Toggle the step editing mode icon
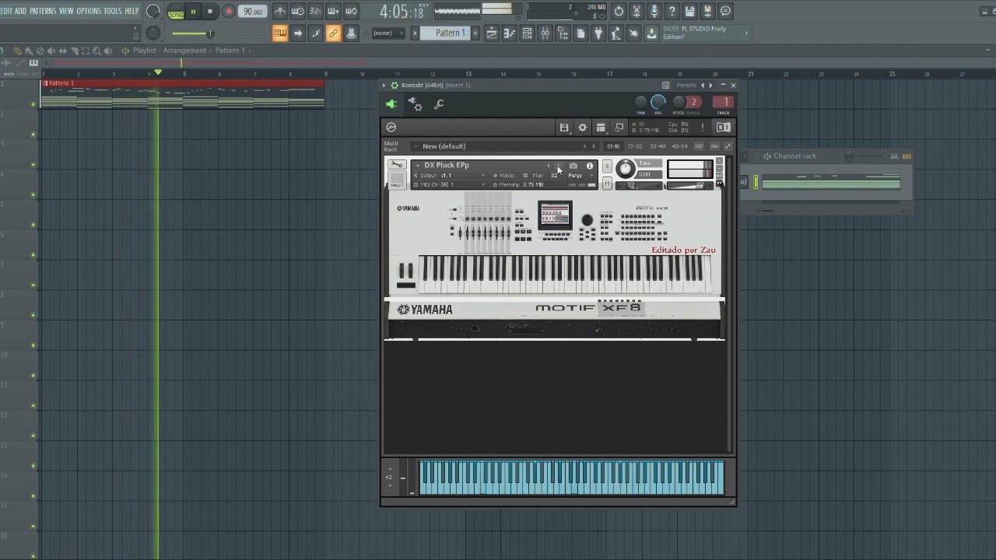This screenshot has height=560, width=996. (x=315, y=33)
